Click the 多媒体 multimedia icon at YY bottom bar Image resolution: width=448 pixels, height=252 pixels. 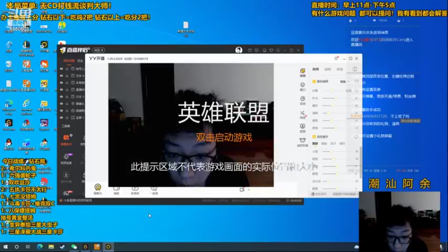[135, 190]
